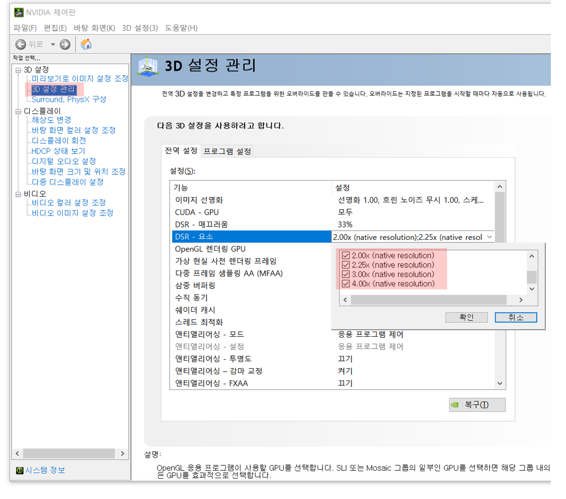This screenshot has width=566, height=499.
Task: Select the CUDA - GPU setting row
Action: click(332, 213)
